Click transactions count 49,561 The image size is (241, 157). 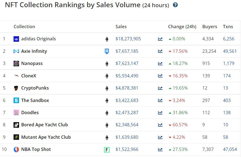230,51
